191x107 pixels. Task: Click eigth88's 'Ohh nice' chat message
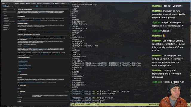coord(161,31)
